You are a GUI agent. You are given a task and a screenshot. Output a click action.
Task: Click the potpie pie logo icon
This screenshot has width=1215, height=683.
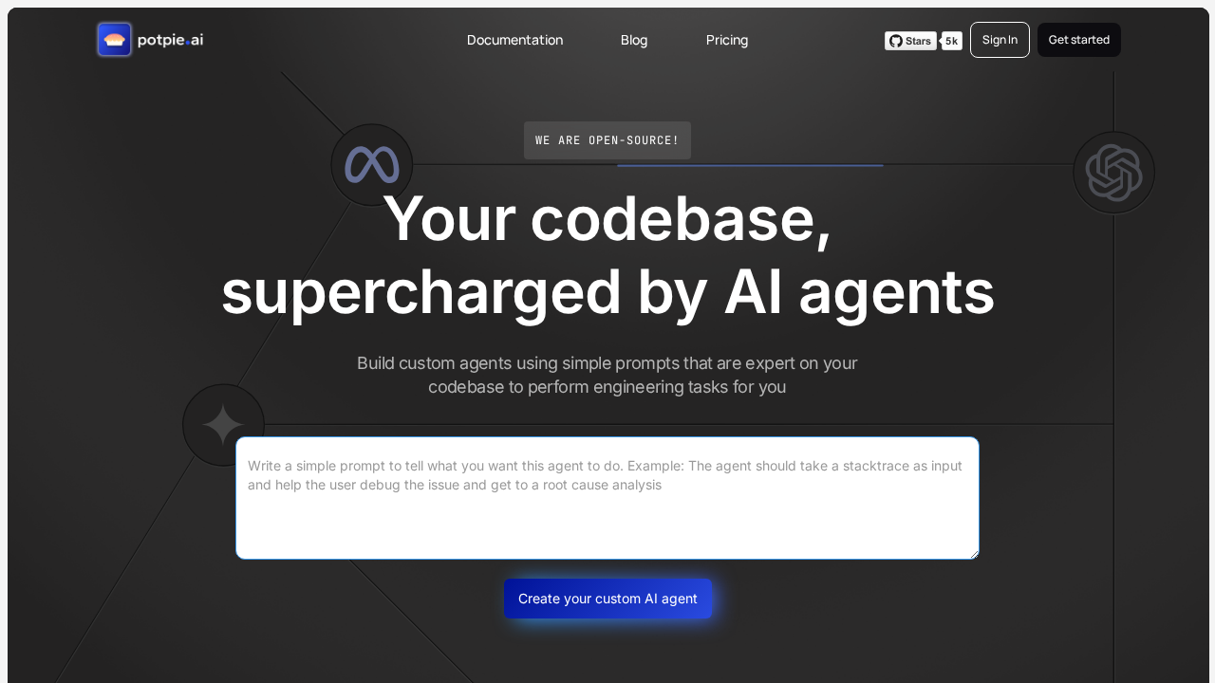[114, 40]
